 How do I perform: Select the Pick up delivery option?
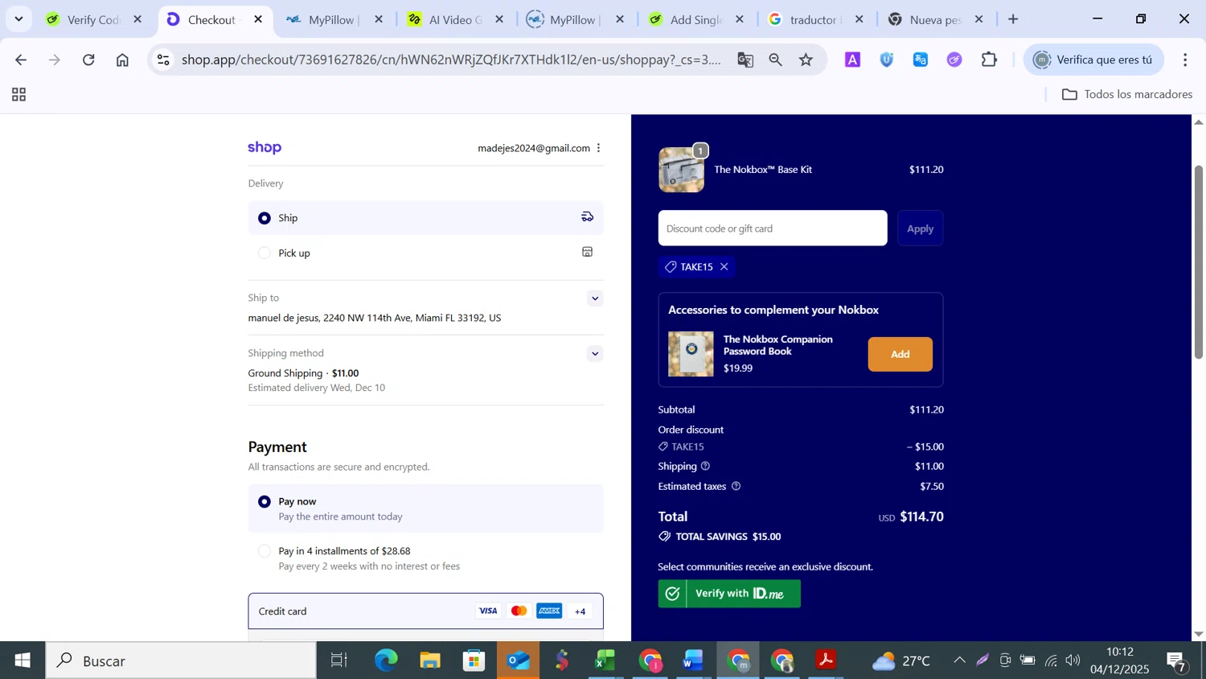(x=425, y=253)
